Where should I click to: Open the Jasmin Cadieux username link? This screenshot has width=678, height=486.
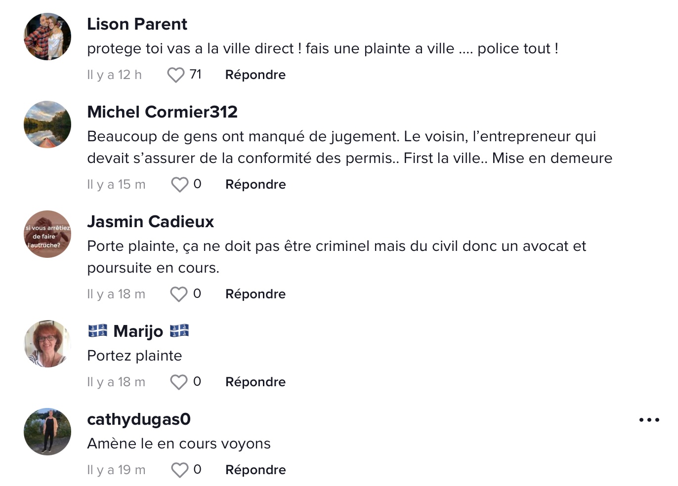(x=150, y=222)
